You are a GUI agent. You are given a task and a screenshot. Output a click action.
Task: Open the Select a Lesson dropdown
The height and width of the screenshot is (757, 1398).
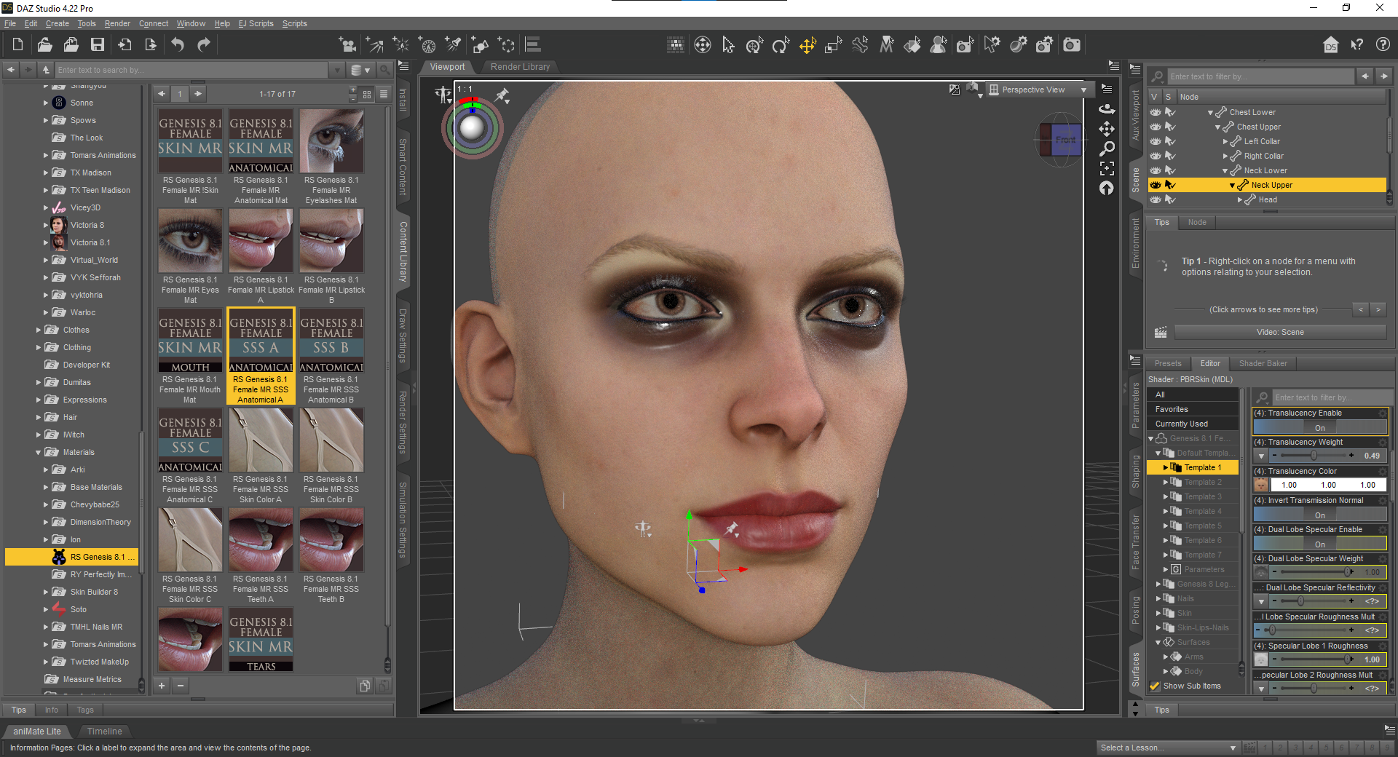click(1168, 748)
